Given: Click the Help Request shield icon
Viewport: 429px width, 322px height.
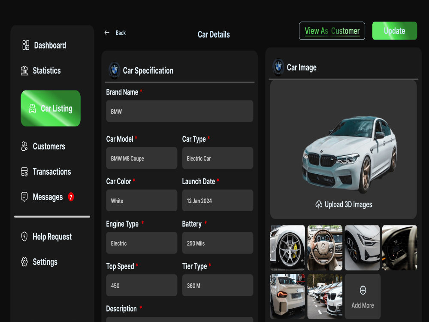Looking at the screenshot, I should [24, 236].
